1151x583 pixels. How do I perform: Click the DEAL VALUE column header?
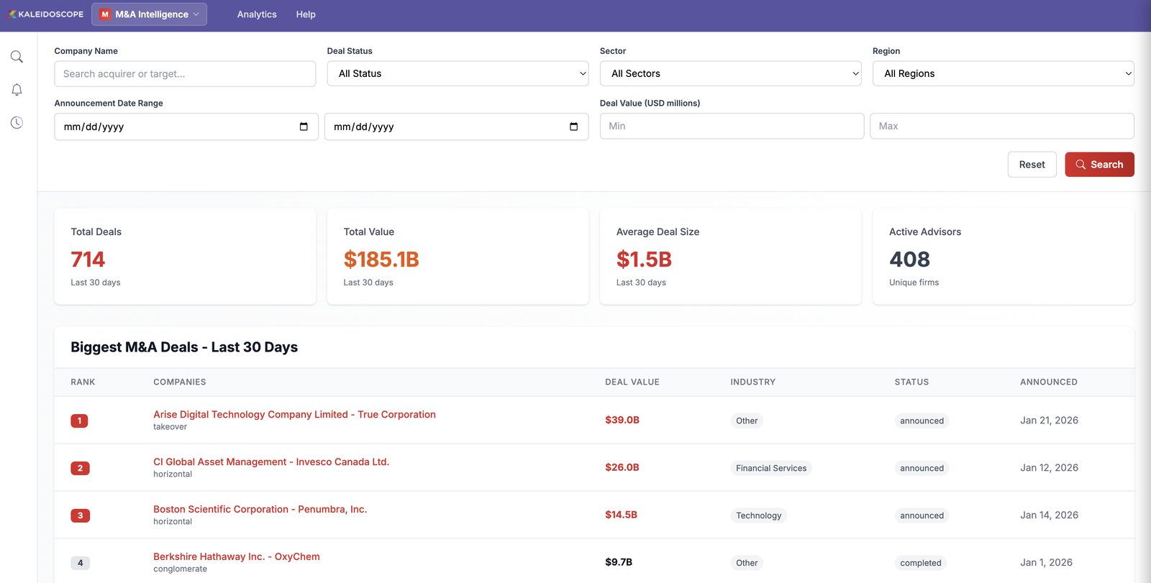(x=632, y=382)
